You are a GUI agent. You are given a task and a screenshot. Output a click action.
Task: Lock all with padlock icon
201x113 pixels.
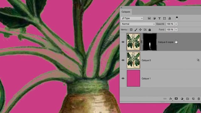[149, 30]
